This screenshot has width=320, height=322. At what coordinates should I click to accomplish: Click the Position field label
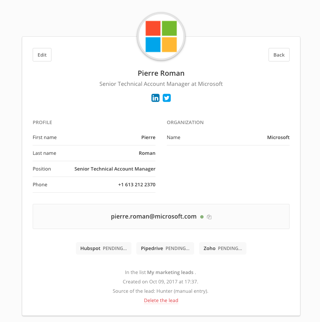tap(42, 169)
